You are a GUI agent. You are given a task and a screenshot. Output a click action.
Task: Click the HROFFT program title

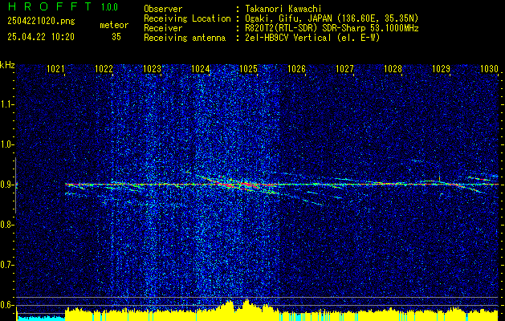50,6
